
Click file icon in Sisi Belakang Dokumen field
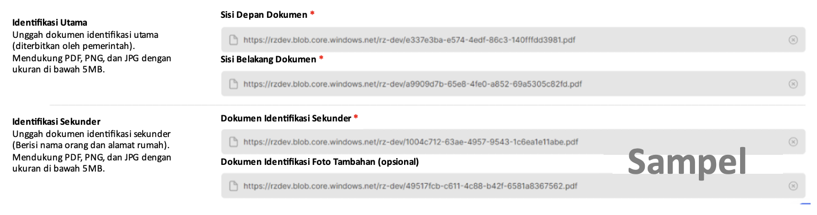[x=234, y=84]
